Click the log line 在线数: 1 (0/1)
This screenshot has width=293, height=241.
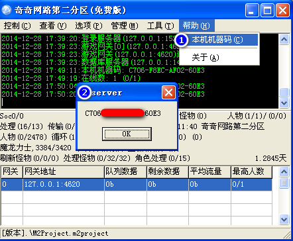click(x=71, y=78)
